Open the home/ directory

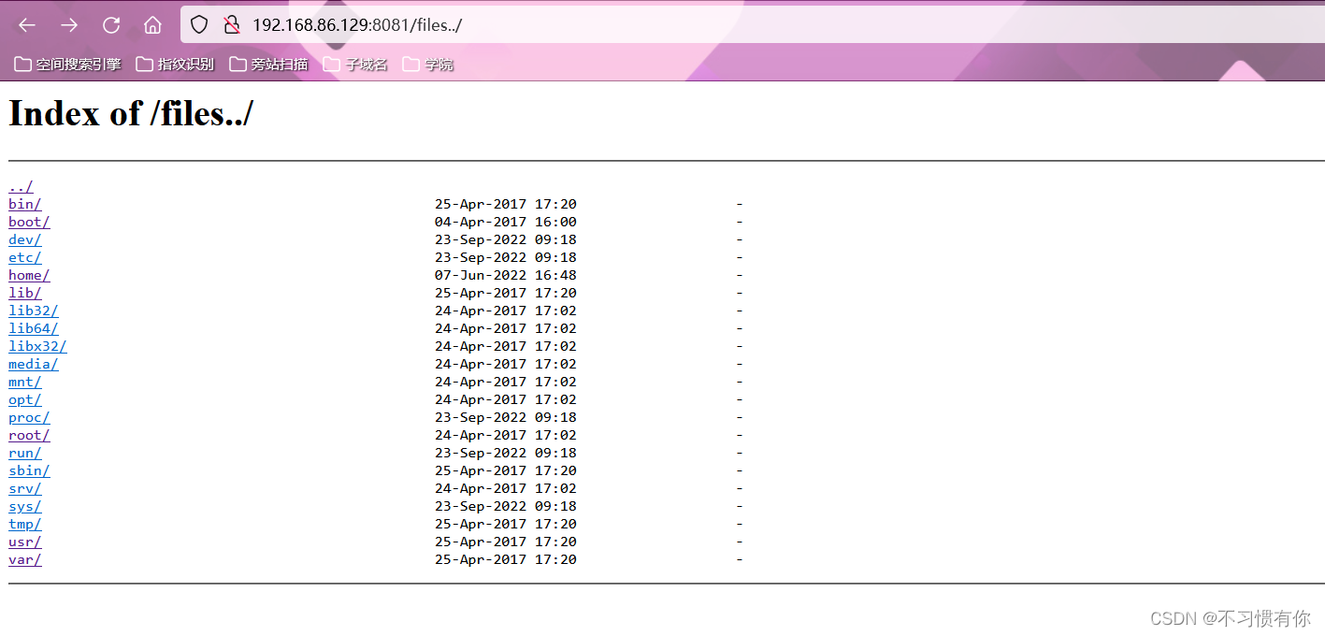click(28, 275)
